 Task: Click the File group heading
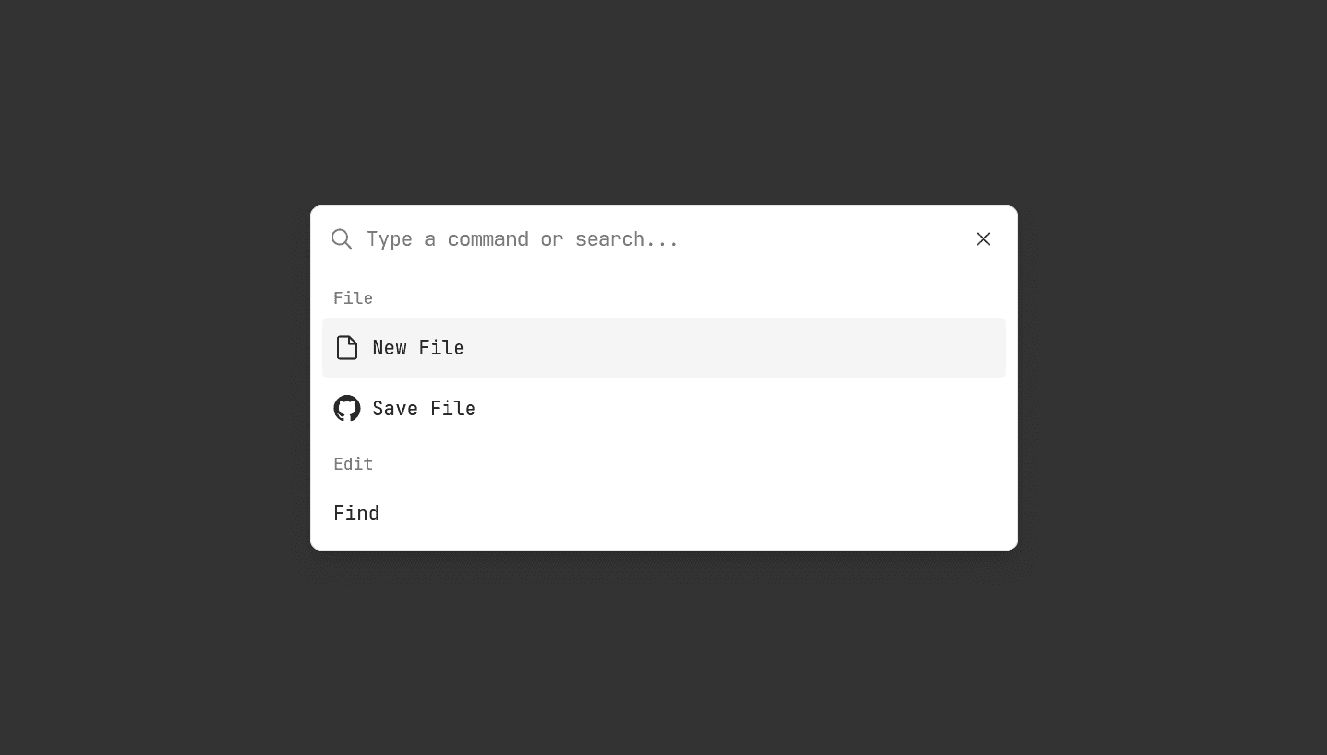354,298
